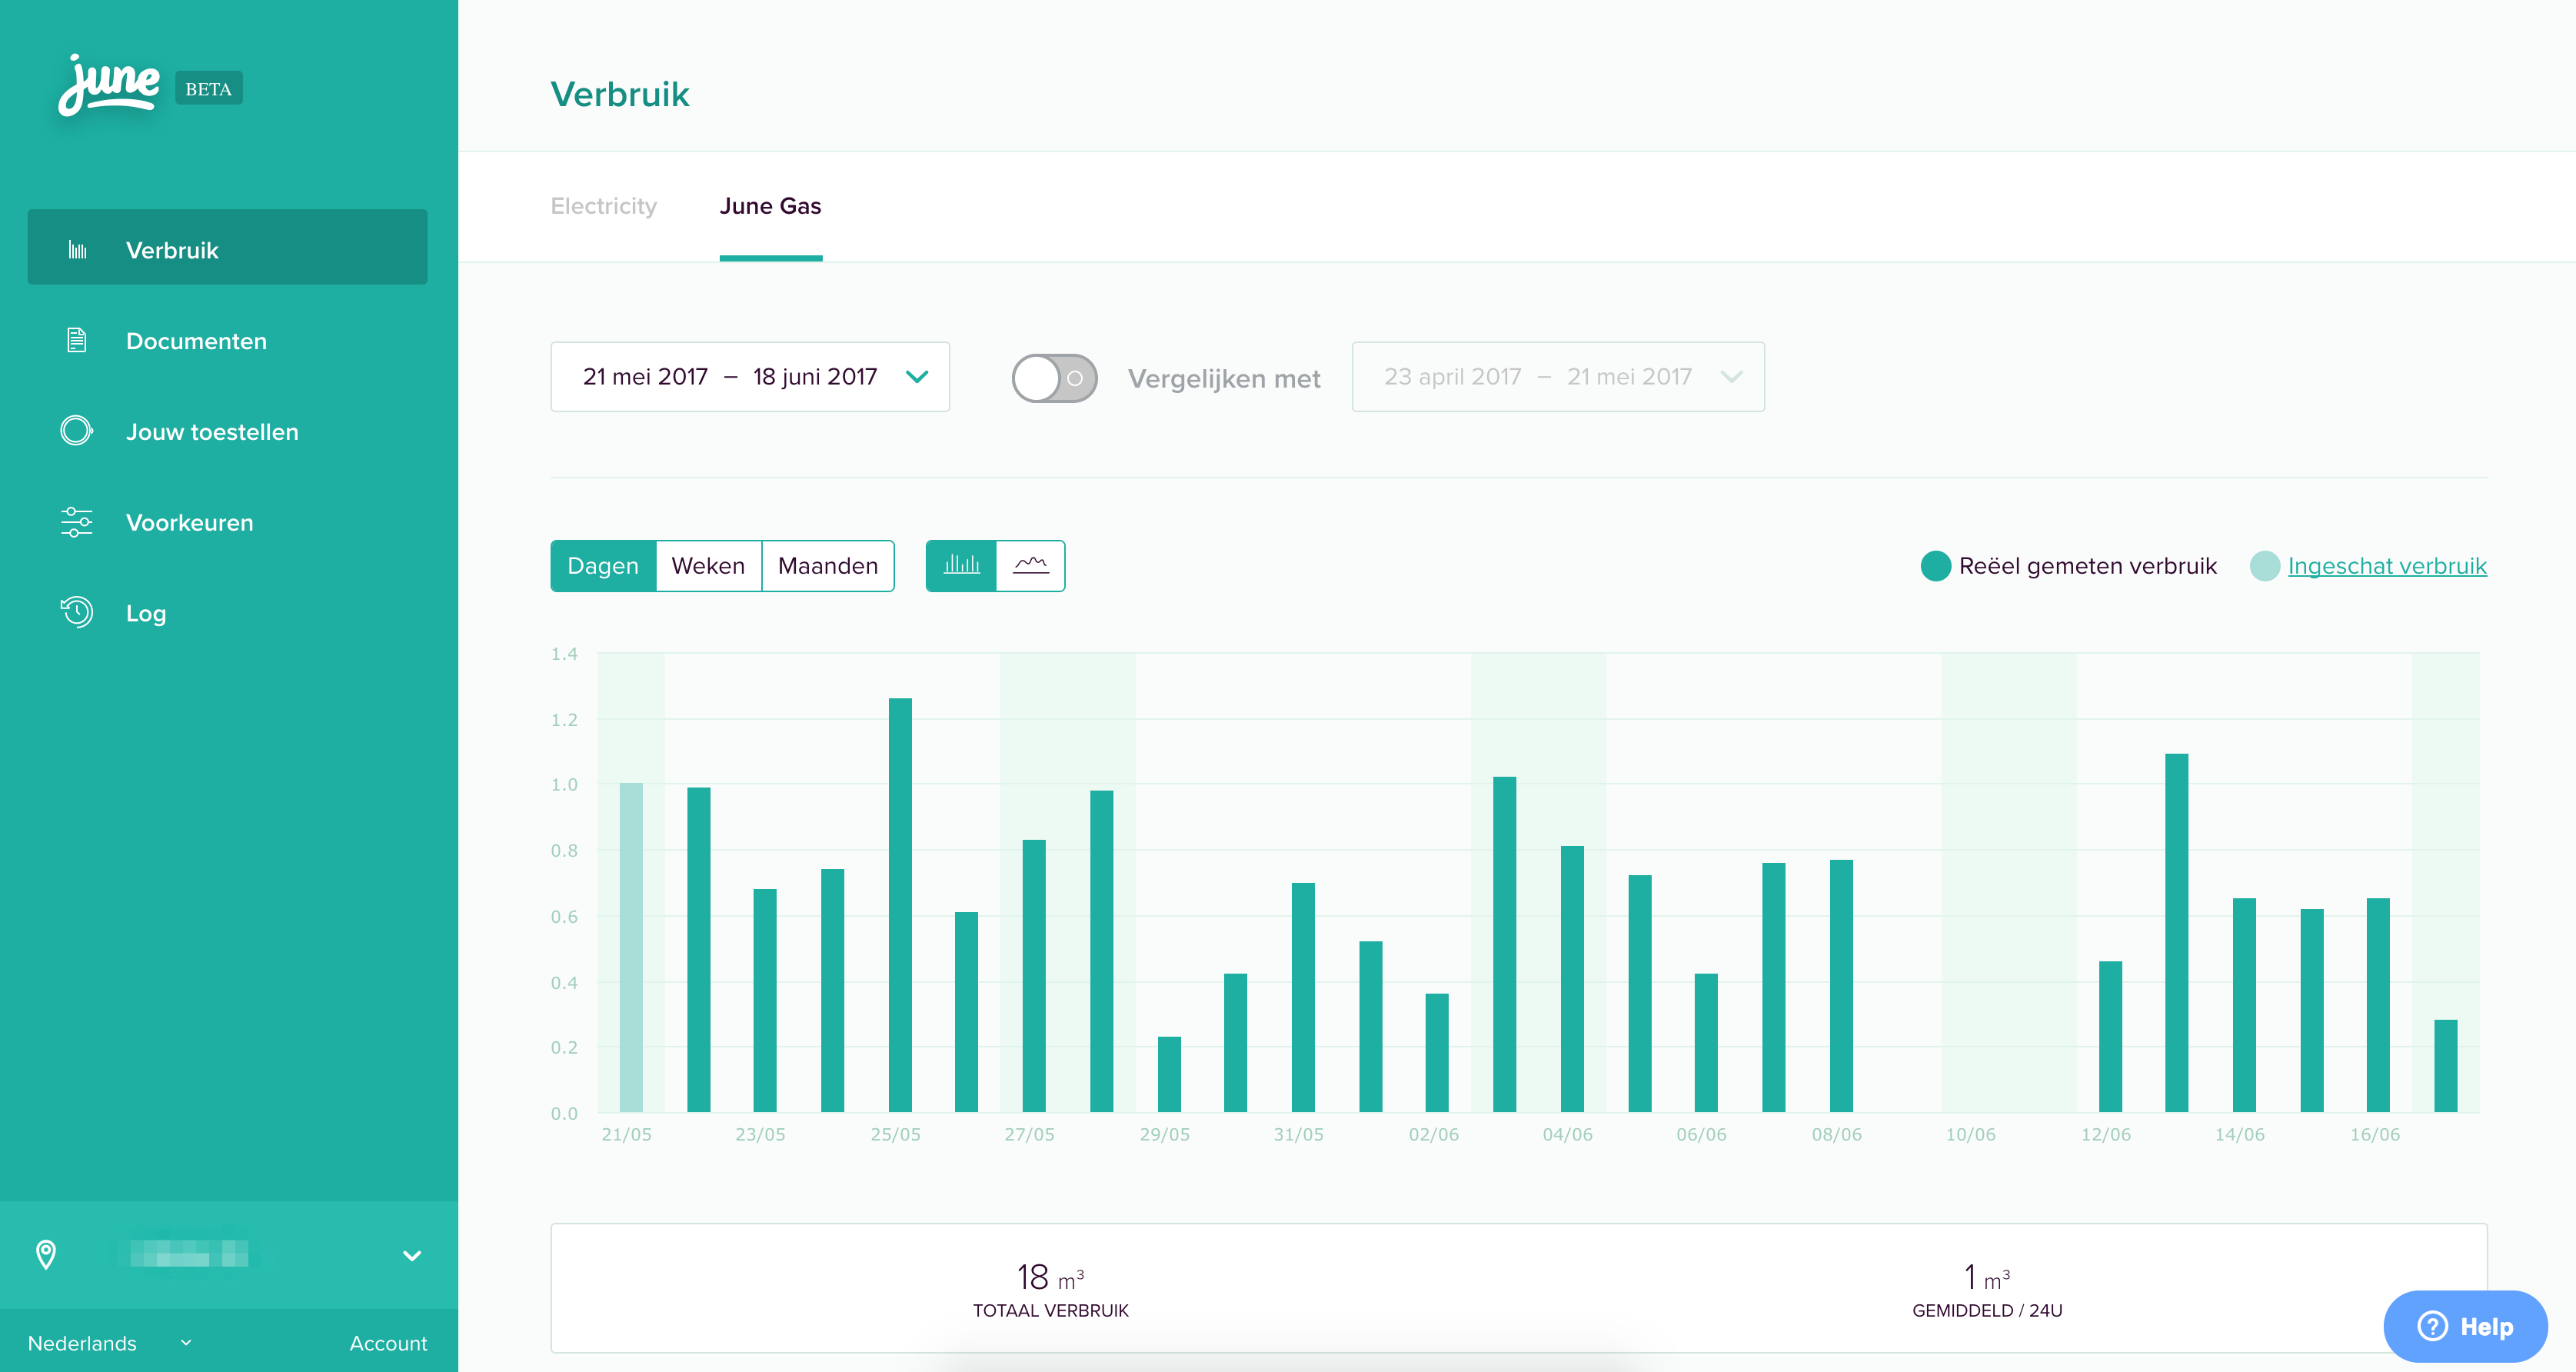Open Documenten via its document icon
Image resolution: width=2576 pixels, height=1372 pixels.
77,341
